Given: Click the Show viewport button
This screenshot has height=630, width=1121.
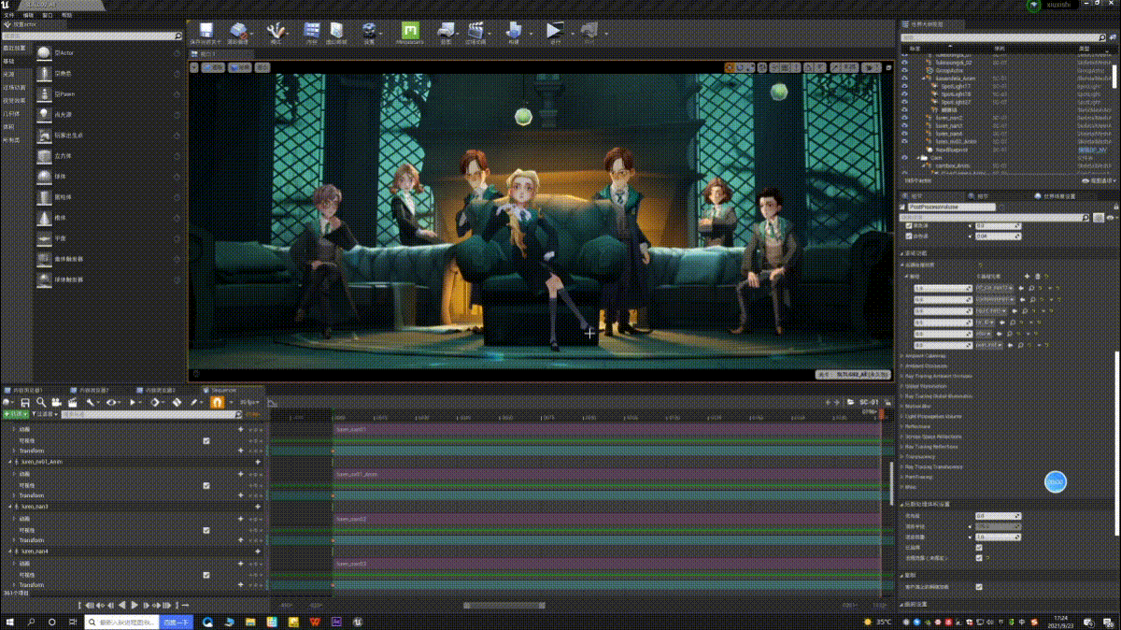Looking at the screenshot, I should [x=263, y=67].
